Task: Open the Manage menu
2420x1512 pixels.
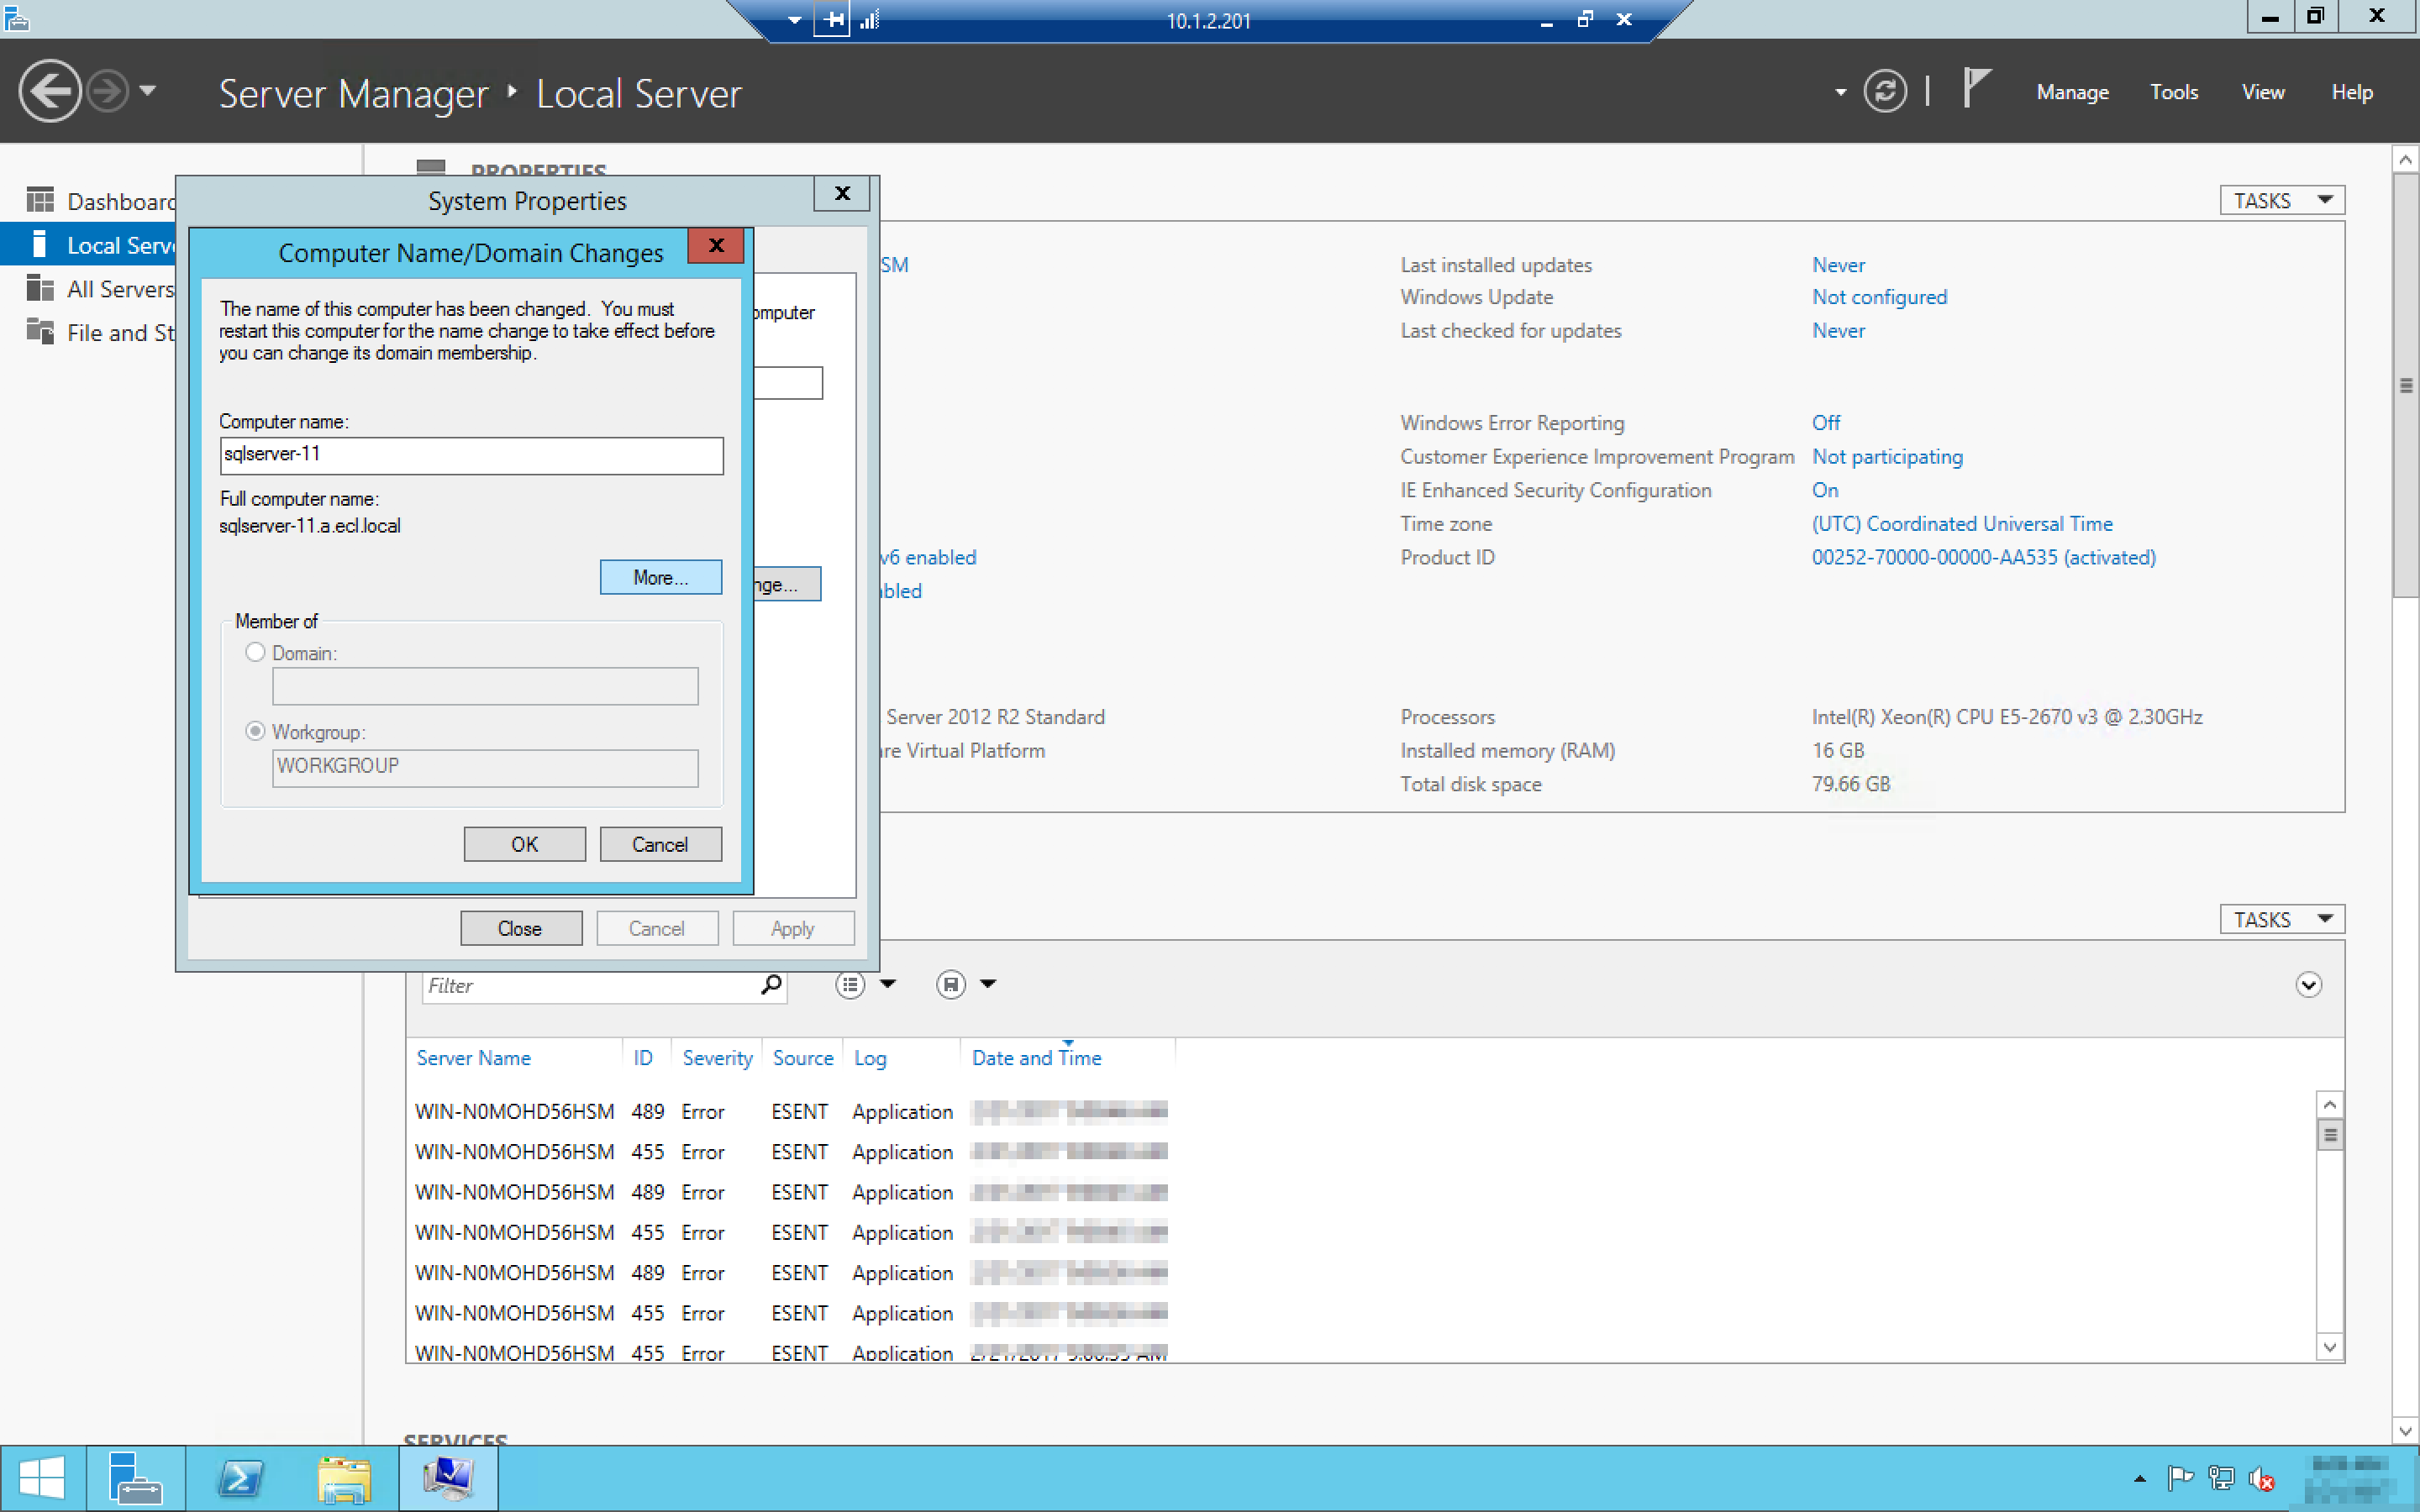Action: (x=2072, y=92)
